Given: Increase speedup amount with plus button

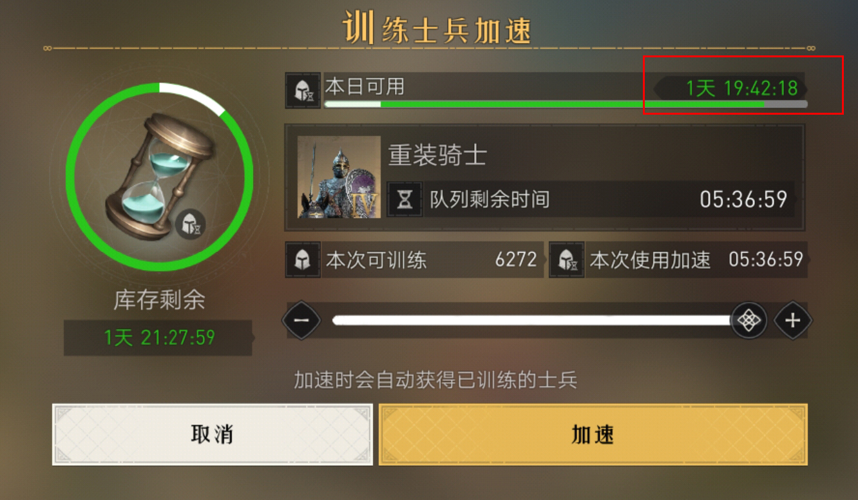Looking at the screenshot, I should [x=793, y=320].
